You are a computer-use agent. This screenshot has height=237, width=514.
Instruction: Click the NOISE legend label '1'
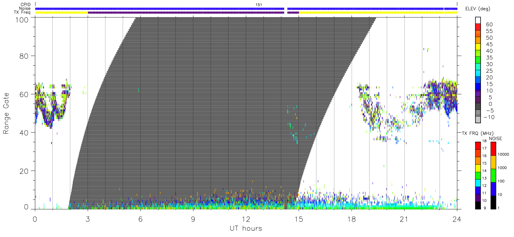[499, 208]
